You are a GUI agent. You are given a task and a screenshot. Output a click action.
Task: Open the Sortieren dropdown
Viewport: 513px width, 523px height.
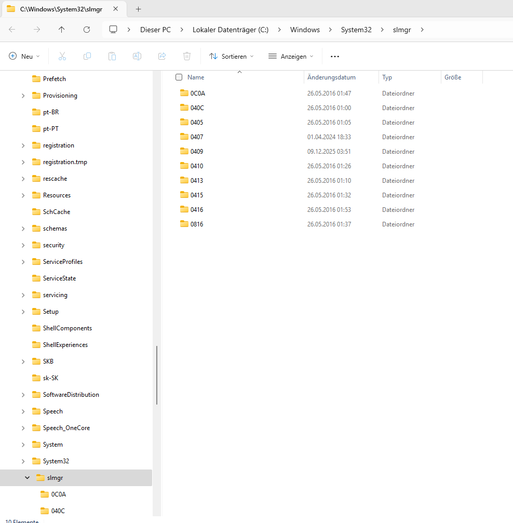click(x=232, y=57)
